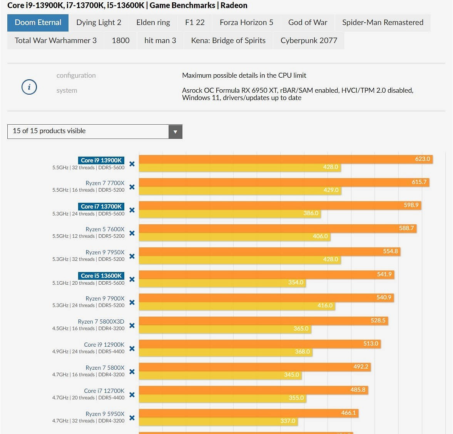The width and height of the screenshot is (453, 434).
Task: Switch to the Dying Light 2 tab
Action: pyautogui.click(x=99, y=23)
